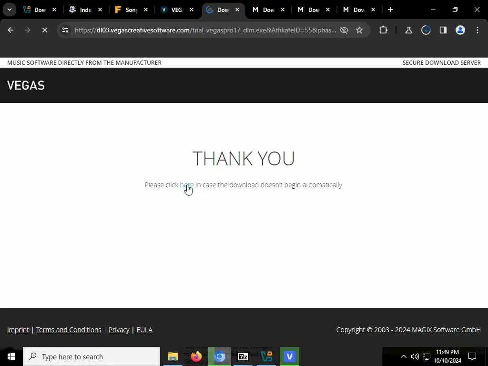Open 7-Zip from the taskbar
Image resolution: width=488 pixels, height=366 pixels.
[243, 356]
